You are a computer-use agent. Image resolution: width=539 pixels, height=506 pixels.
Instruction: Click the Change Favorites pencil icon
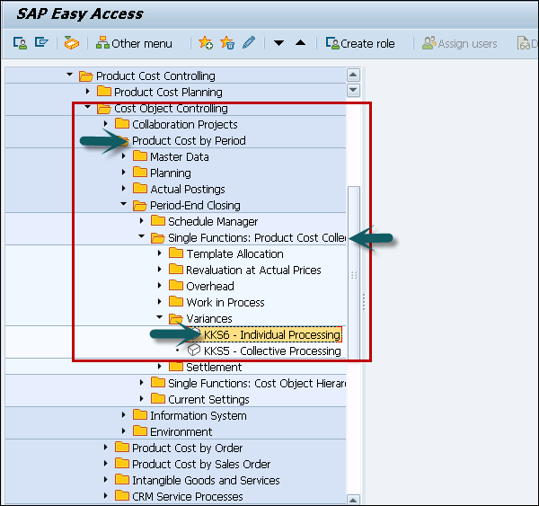[x=249, y=43]
